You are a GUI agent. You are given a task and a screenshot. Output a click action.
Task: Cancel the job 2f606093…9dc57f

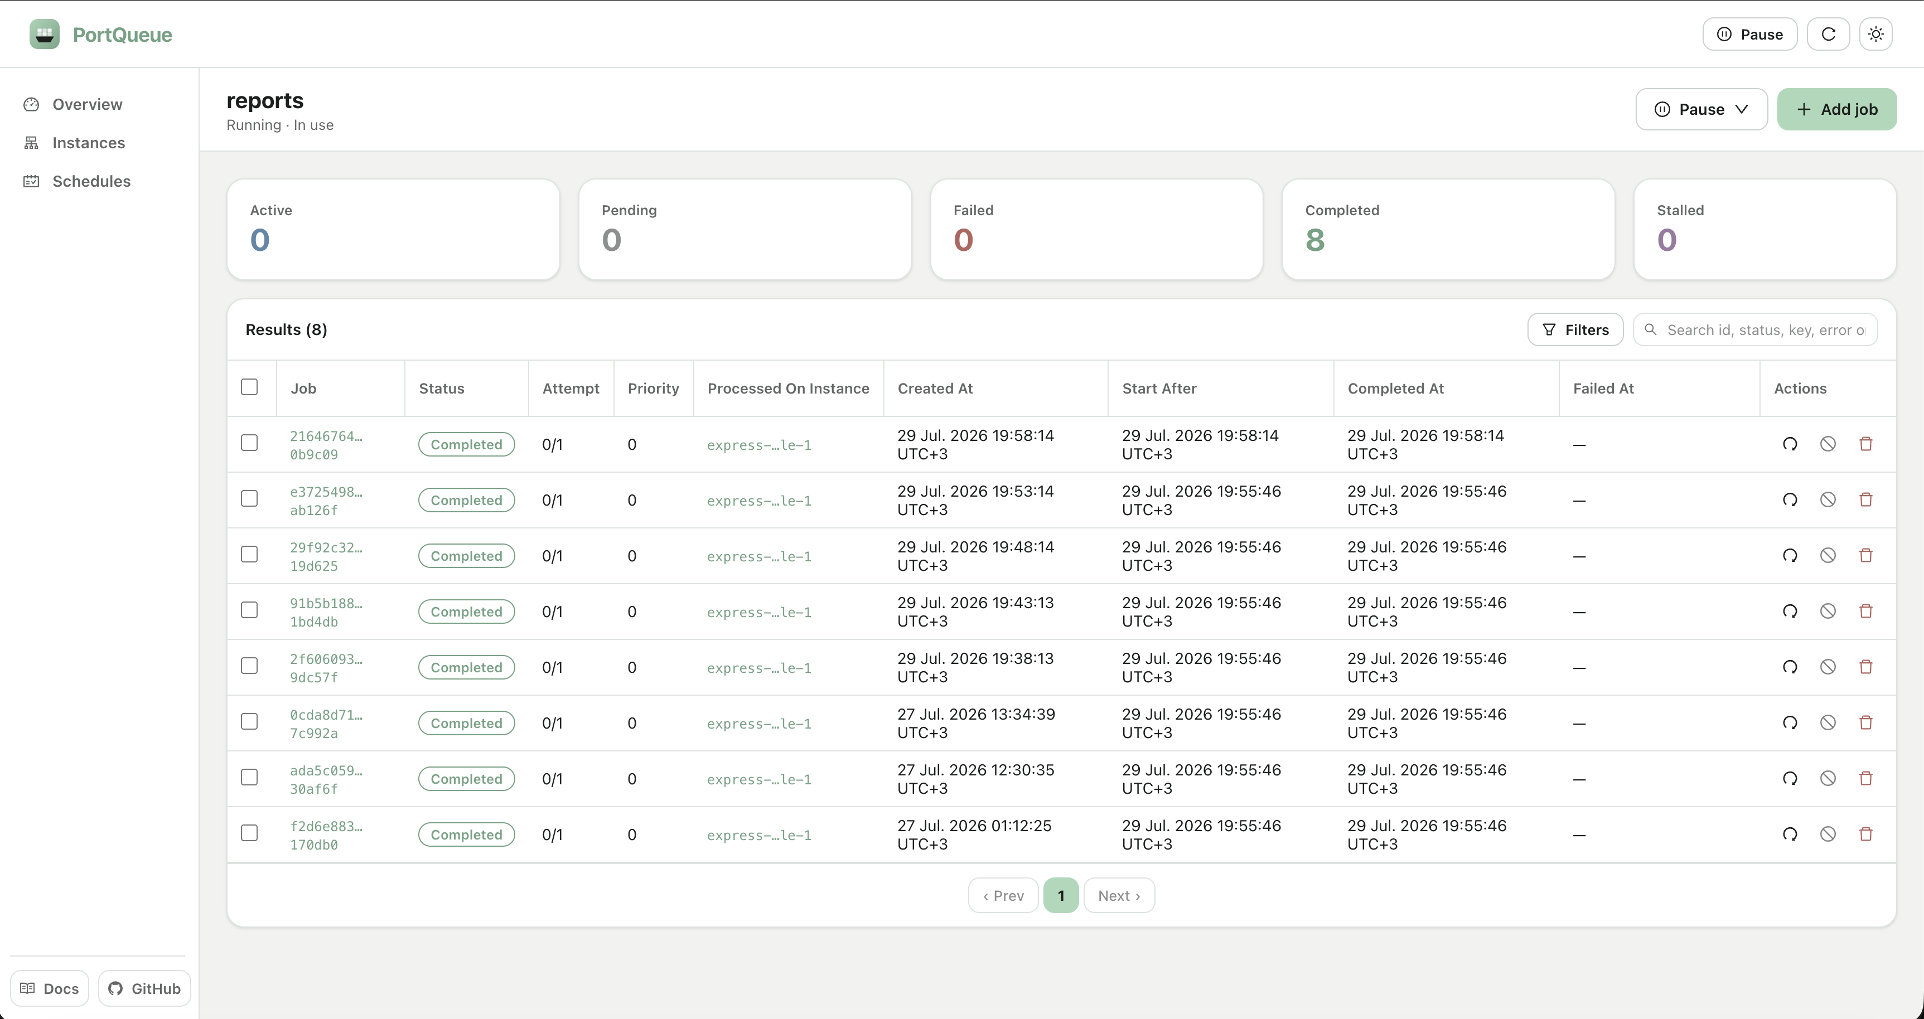(x=1828, y=667)
